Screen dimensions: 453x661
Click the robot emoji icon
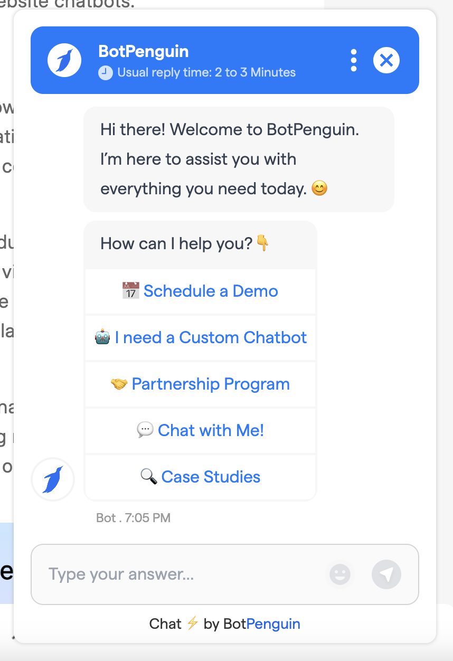(x=102, y=337)
